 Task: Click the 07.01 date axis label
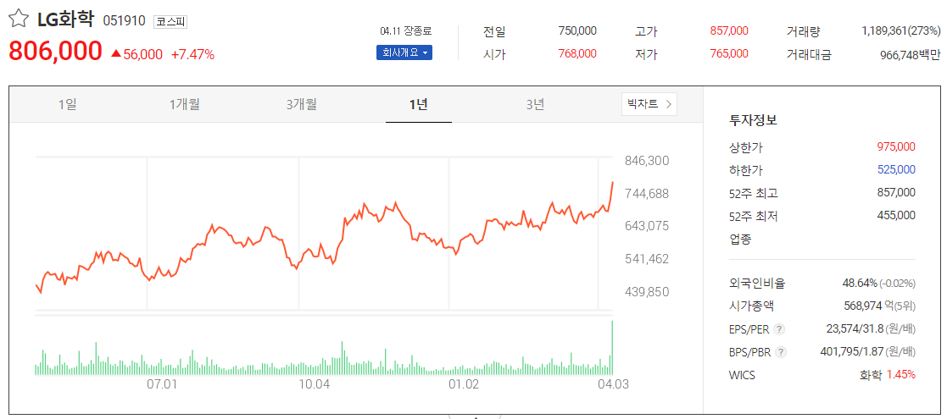point(161,384)
